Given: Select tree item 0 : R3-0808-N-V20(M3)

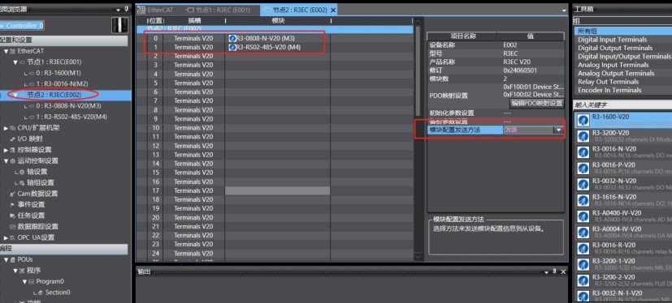Looking at the screenshot, I should (68, 106).
